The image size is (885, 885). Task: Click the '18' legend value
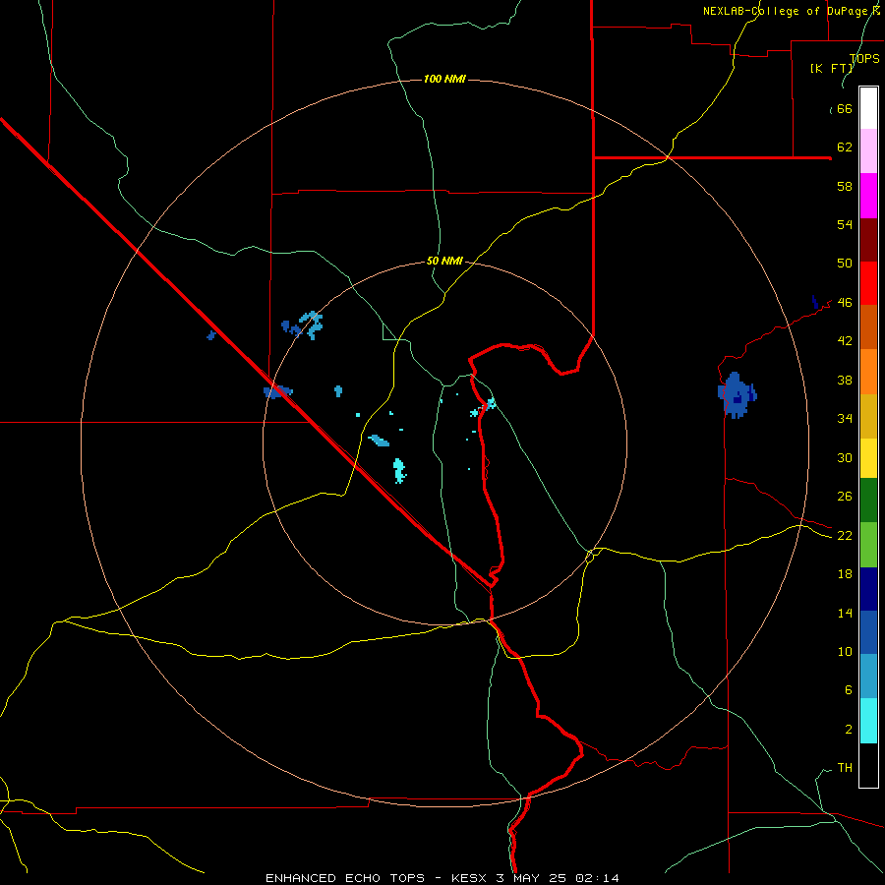pos(845,574)
